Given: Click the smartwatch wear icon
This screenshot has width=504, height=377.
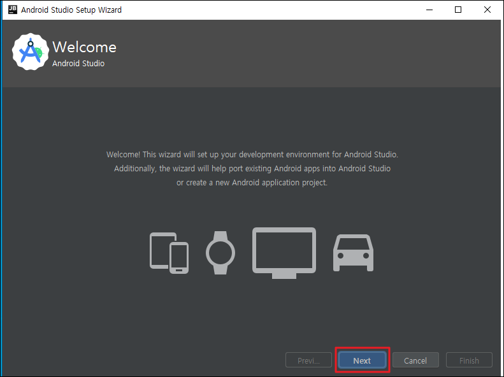Looking at the screenshot, I should click(220, 253).
